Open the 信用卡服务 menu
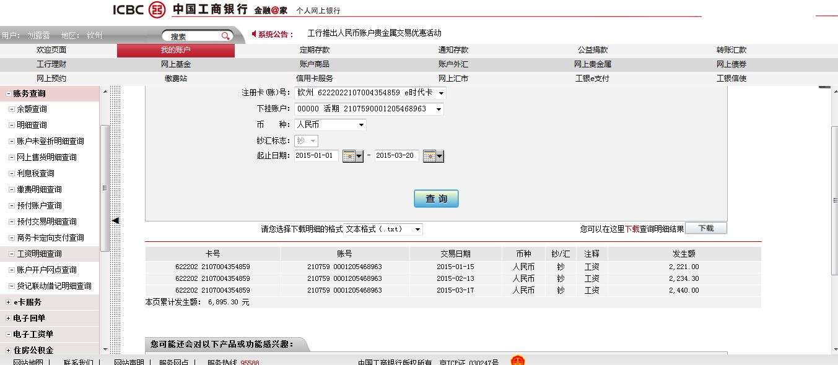838x365 pixels. pyautogui.click(x=315, y=79)
